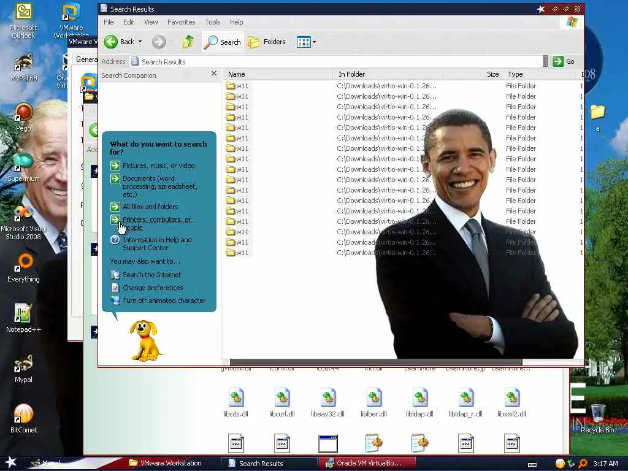Sort results by In Folder column
This screenshot has height=471, width=628.
point(388,74)
